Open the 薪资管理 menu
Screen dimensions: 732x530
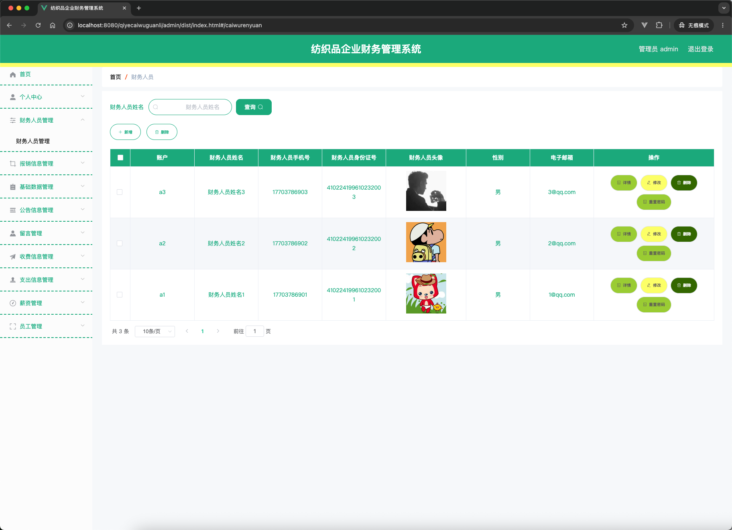[46, 303]
